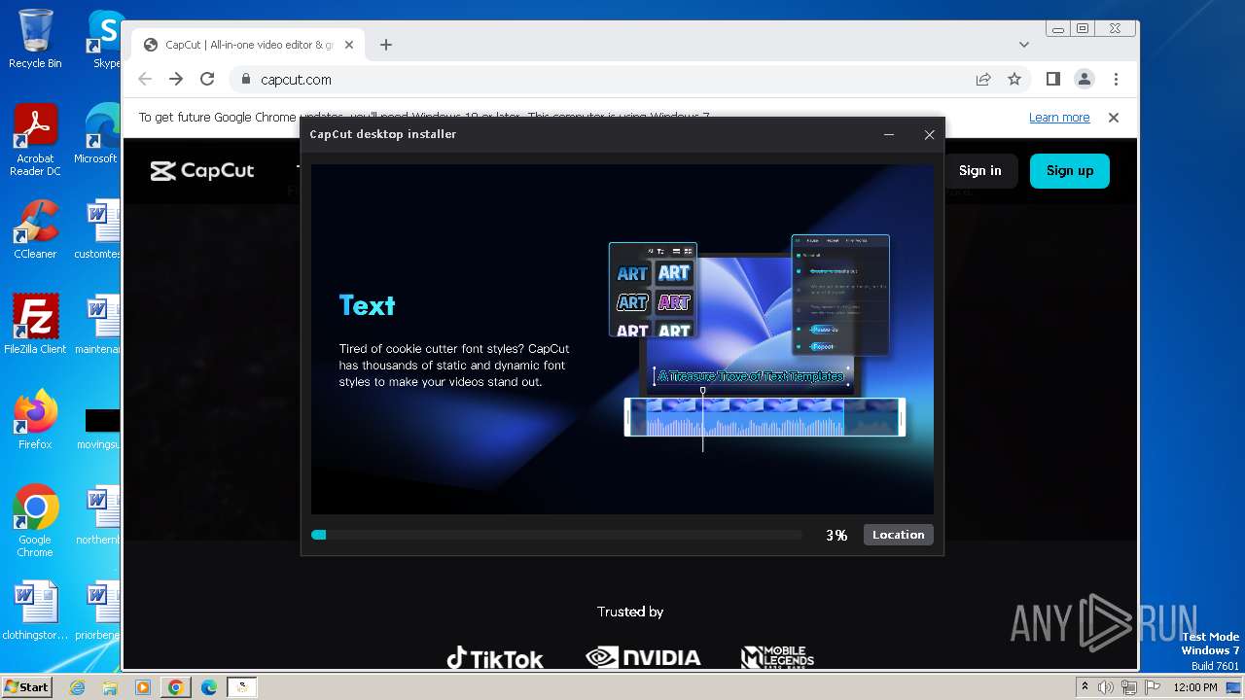The height and width of the screenshot is (700, 1245).
Task: Dismiss the Chrome update infobar
Action: tap(1114, 118)
